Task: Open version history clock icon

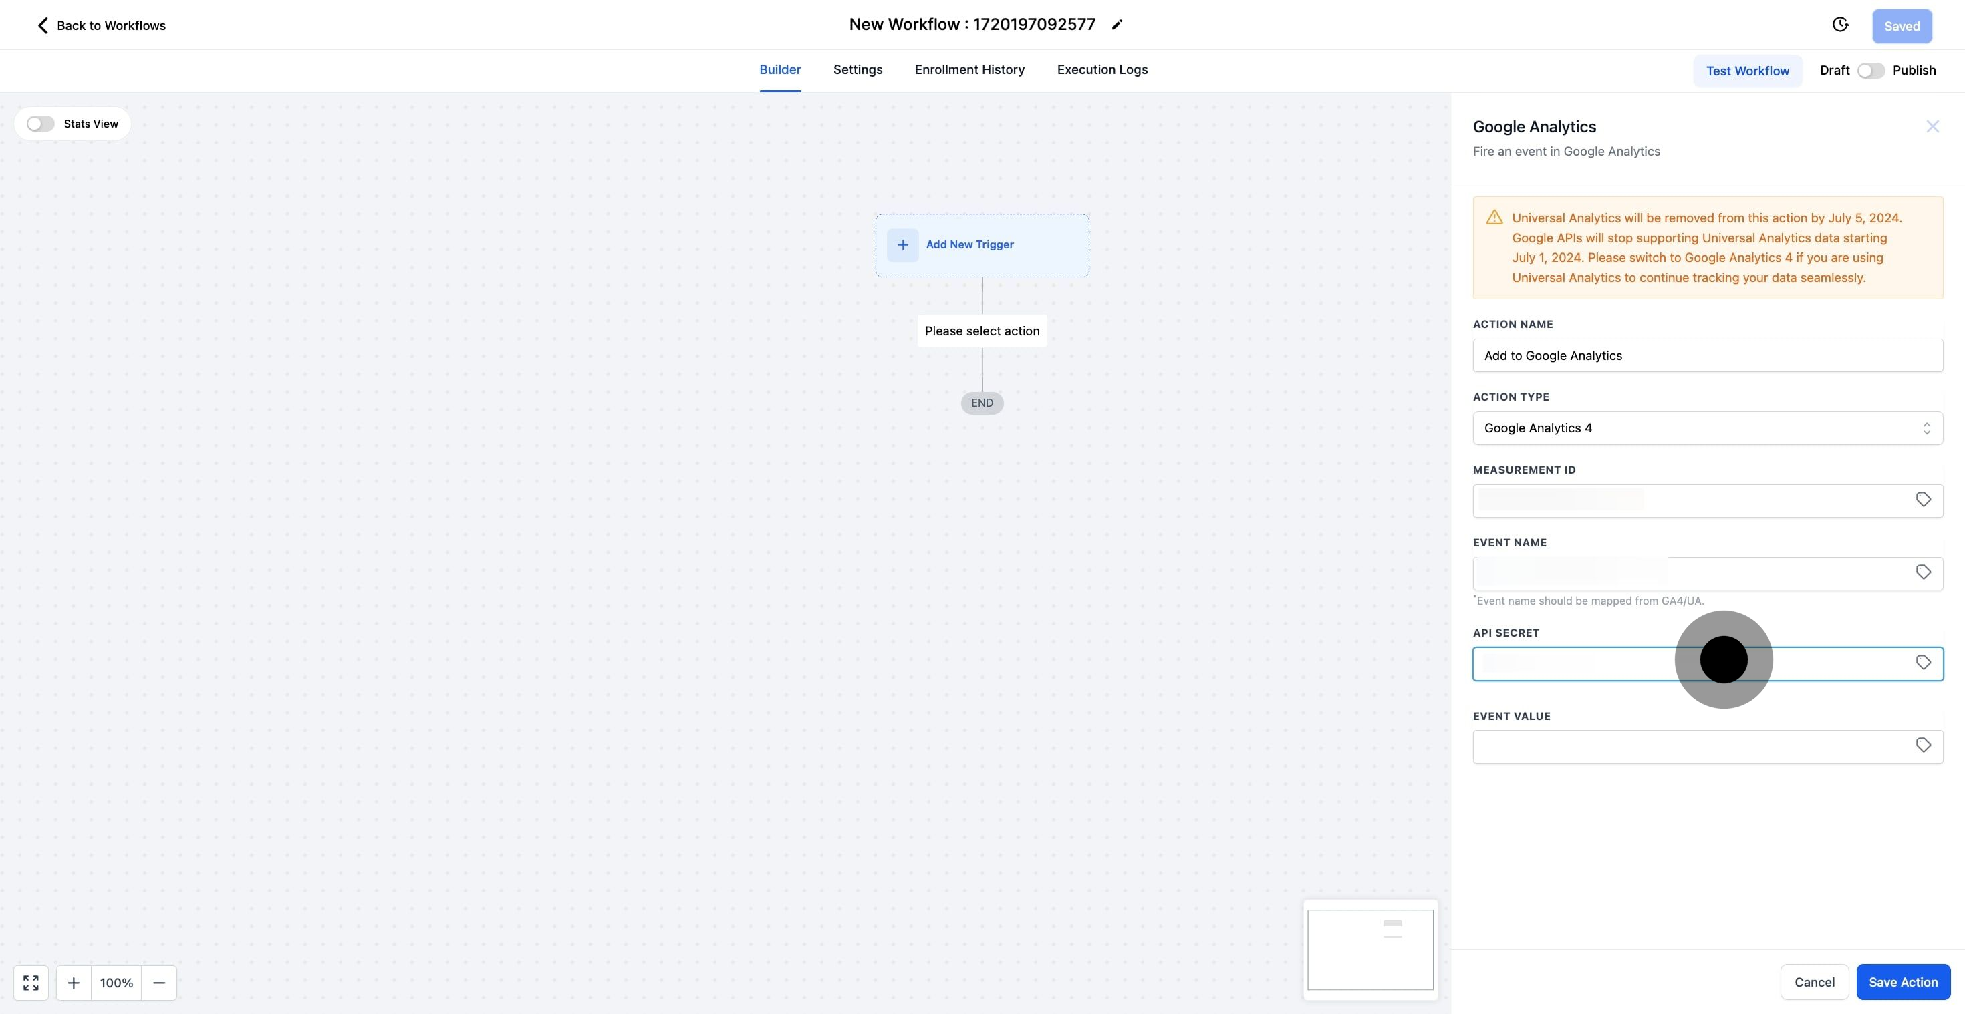Action: (x=1840, y=25)
